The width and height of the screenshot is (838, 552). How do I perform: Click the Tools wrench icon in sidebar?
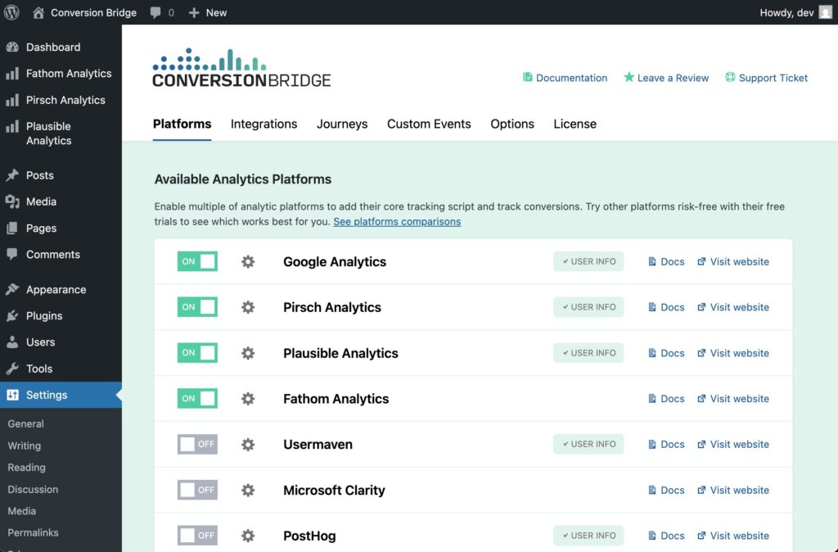[x=12, y=369]
